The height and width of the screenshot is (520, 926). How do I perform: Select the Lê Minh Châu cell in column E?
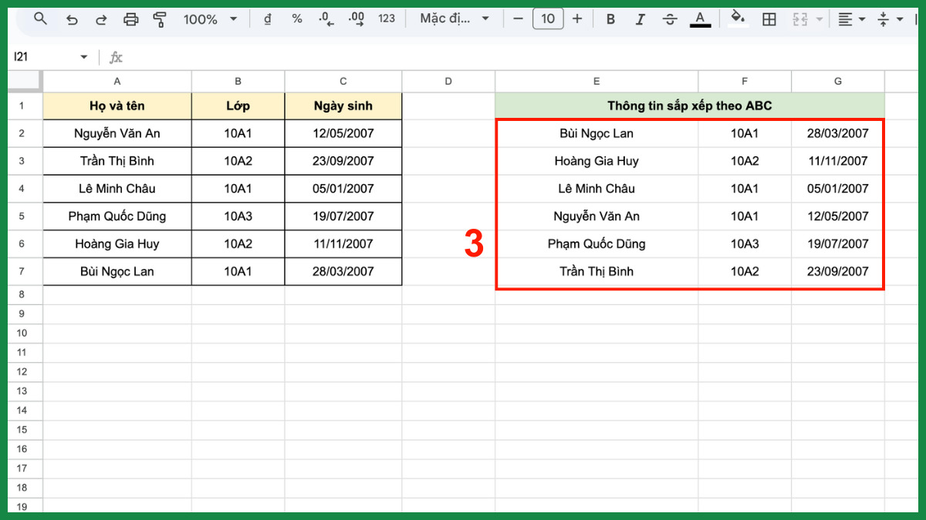coord(596,189)
